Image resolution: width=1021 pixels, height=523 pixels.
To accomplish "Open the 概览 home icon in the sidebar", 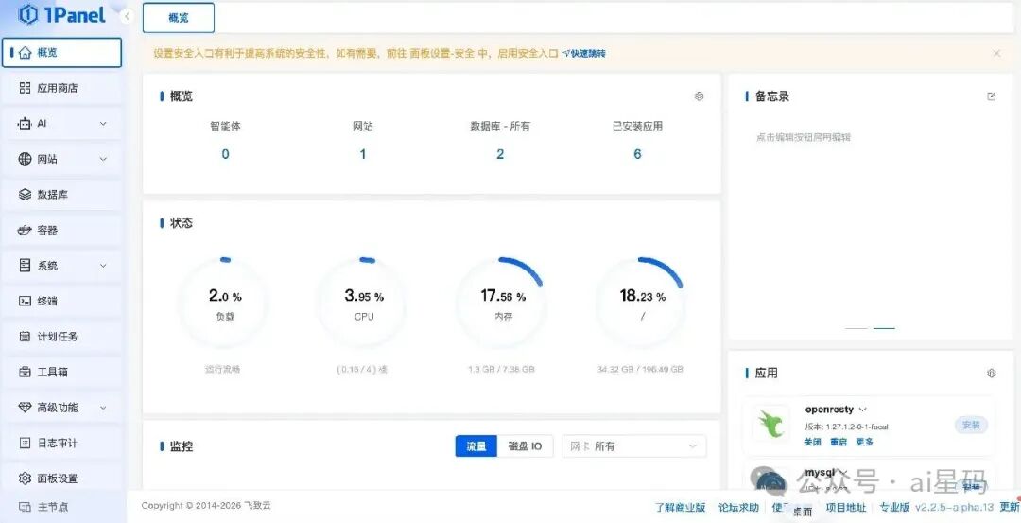I will click(25, 53).
